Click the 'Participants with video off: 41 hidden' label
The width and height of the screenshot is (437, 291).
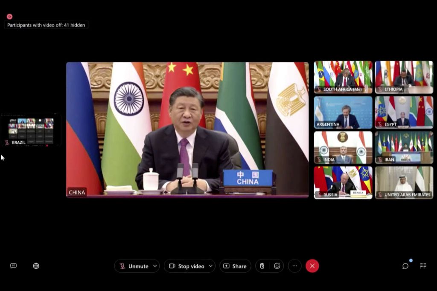(46, 25)
